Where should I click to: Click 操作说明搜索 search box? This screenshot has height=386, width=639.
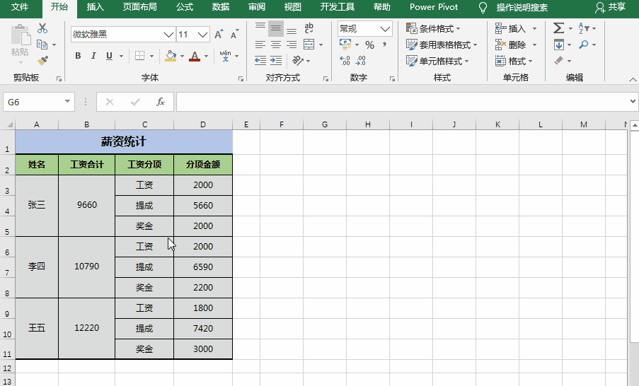pyautogui.click(x=522, y=7)
